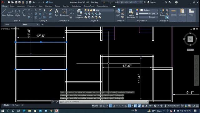Open Windows Start menu
200x113 pixels.
point(2,111)
